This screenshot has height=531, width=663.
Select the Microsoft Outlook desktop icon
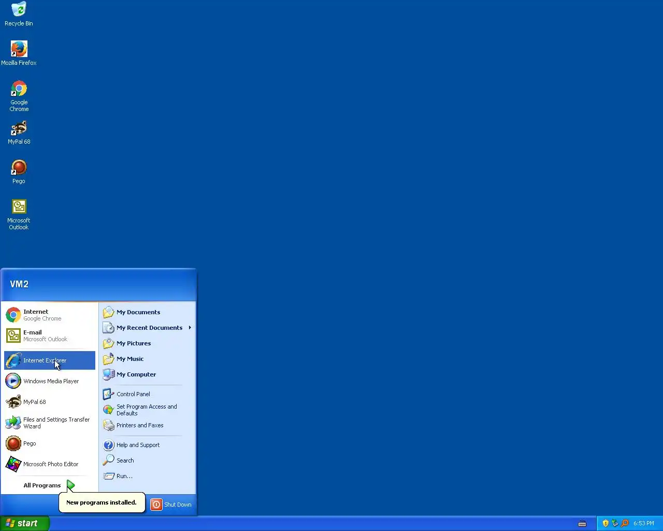coord(19,215)
